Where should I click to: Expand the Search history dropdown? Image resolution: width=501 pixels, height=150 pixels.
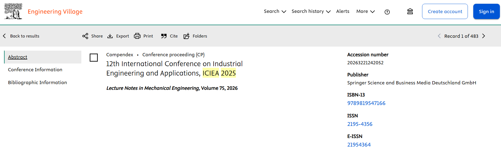click(x=311, y=11)
